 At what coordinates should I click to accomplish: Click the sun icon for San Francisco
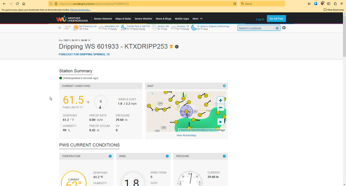(x=76, y=27)
